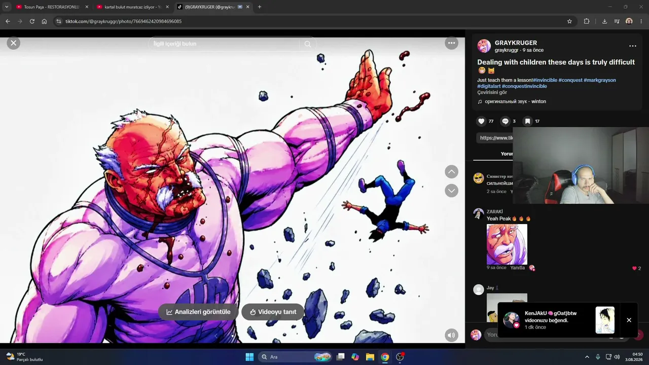Close the TikTok photo viewer
Screen dimensions: 649x365
point(14,43)
